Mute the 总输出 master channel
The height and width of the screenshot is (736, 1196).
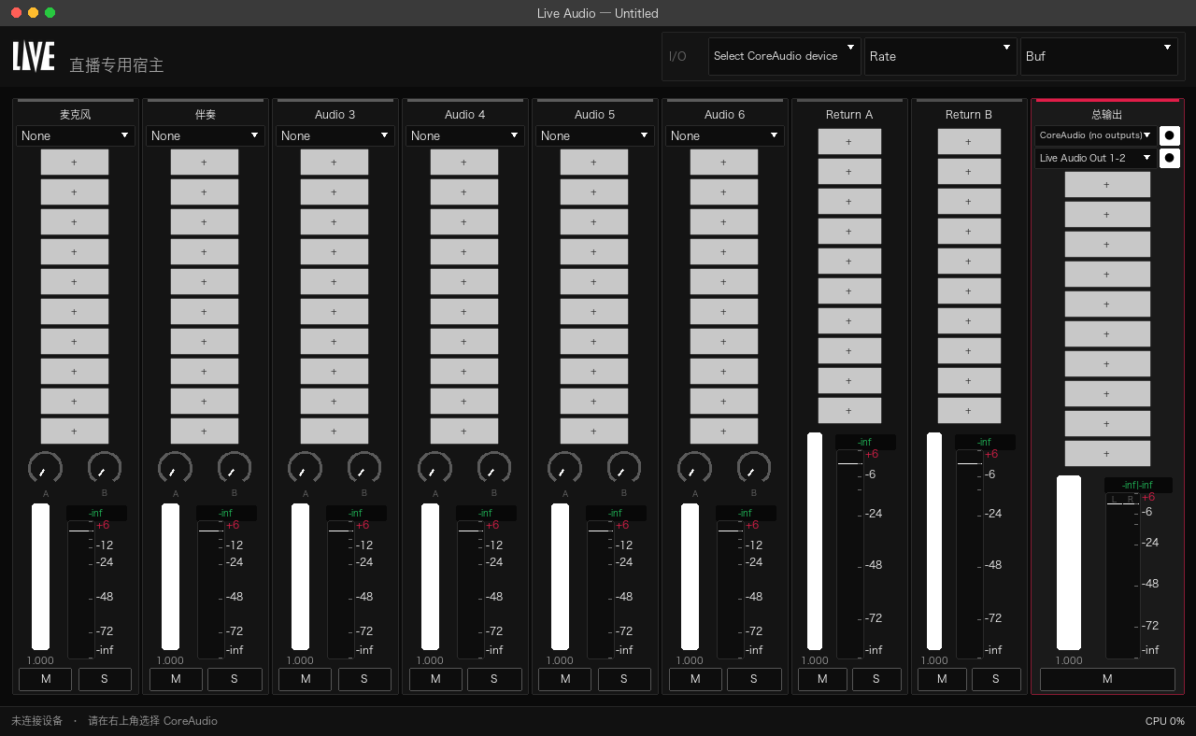point(1107,679)
